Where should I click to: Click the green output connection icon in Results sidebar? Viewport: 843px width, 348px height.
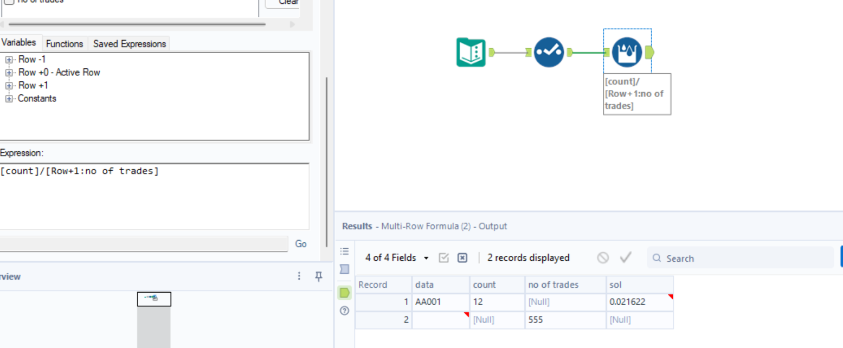(x=344, y=293)
